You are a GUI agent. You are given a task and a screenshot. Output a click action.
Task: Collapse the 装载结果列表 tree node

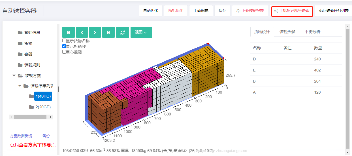click(20, 86)
